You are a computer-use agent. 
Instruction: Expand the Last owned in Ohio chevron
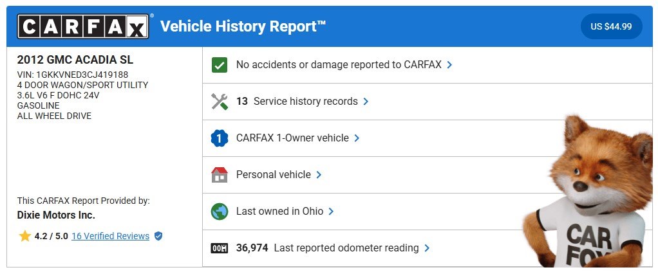(331, 212)
